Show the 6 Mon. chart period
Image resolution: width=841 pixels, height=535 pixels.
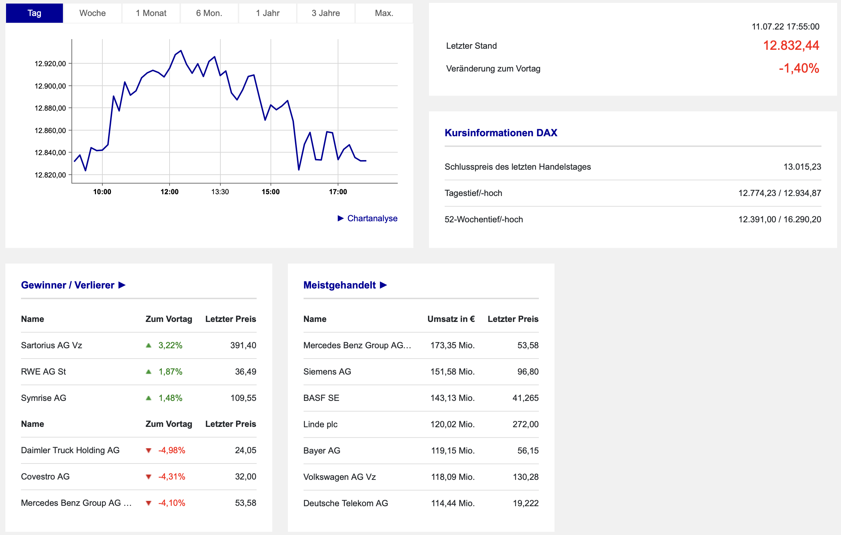[x=209, y=13]
